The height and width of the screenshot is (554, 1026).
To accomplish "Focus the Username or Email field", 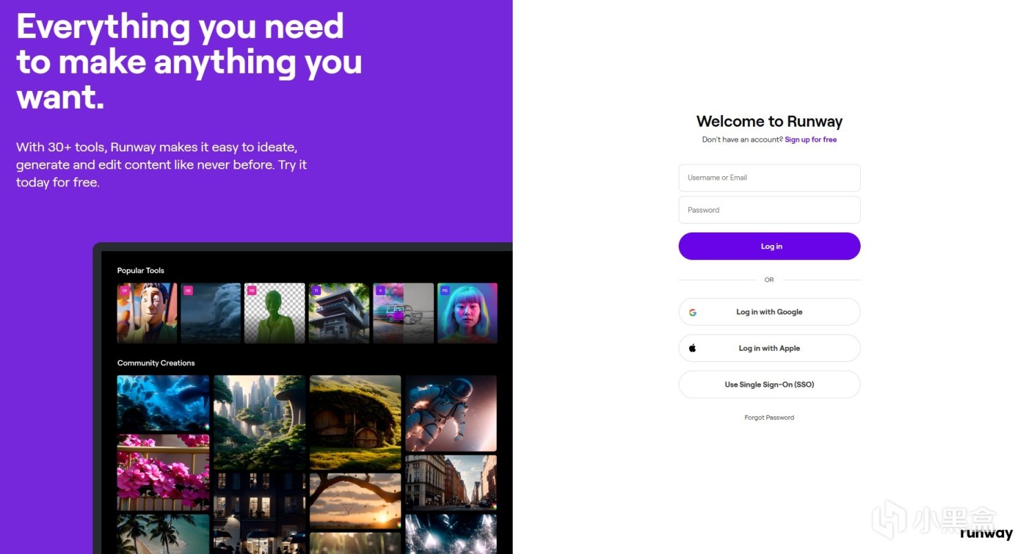I will 769,178.
